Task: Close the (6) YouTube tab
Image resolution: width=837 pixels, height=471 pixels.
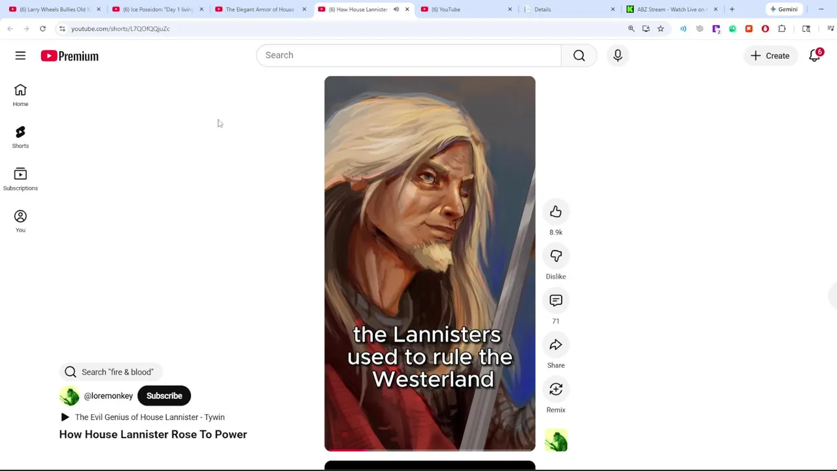Action: 510,9
